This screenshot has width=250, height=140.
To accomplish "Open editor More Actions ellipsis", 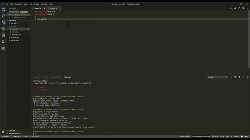I will coord(248,8).
